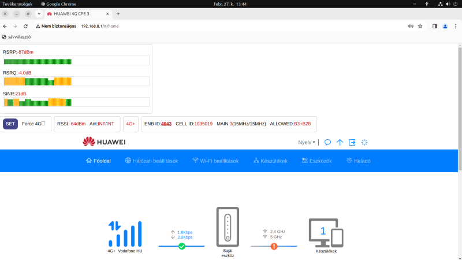Click the 4G+ network mode badge
462x260 pixels.
131,124
